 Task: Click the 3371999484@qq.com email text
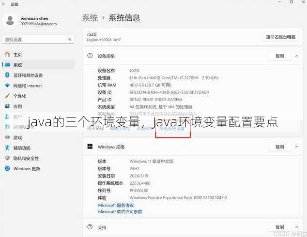point(39,24)
